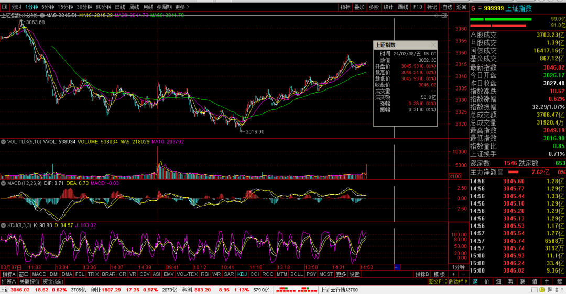566x294 pixels.
Task: Click the status bar window icon
Action: click(535, 290)
